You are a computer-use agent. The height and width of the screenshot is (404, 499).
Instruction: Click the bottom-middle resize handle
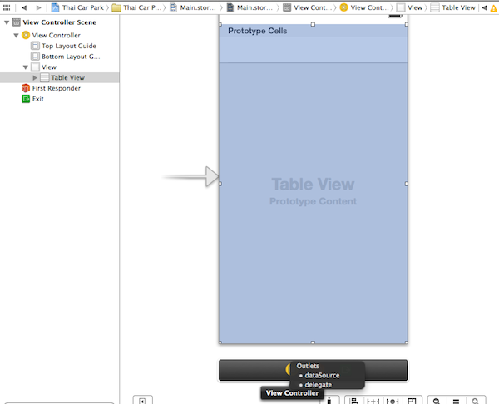pyautogui.click(x=313, y=342)
